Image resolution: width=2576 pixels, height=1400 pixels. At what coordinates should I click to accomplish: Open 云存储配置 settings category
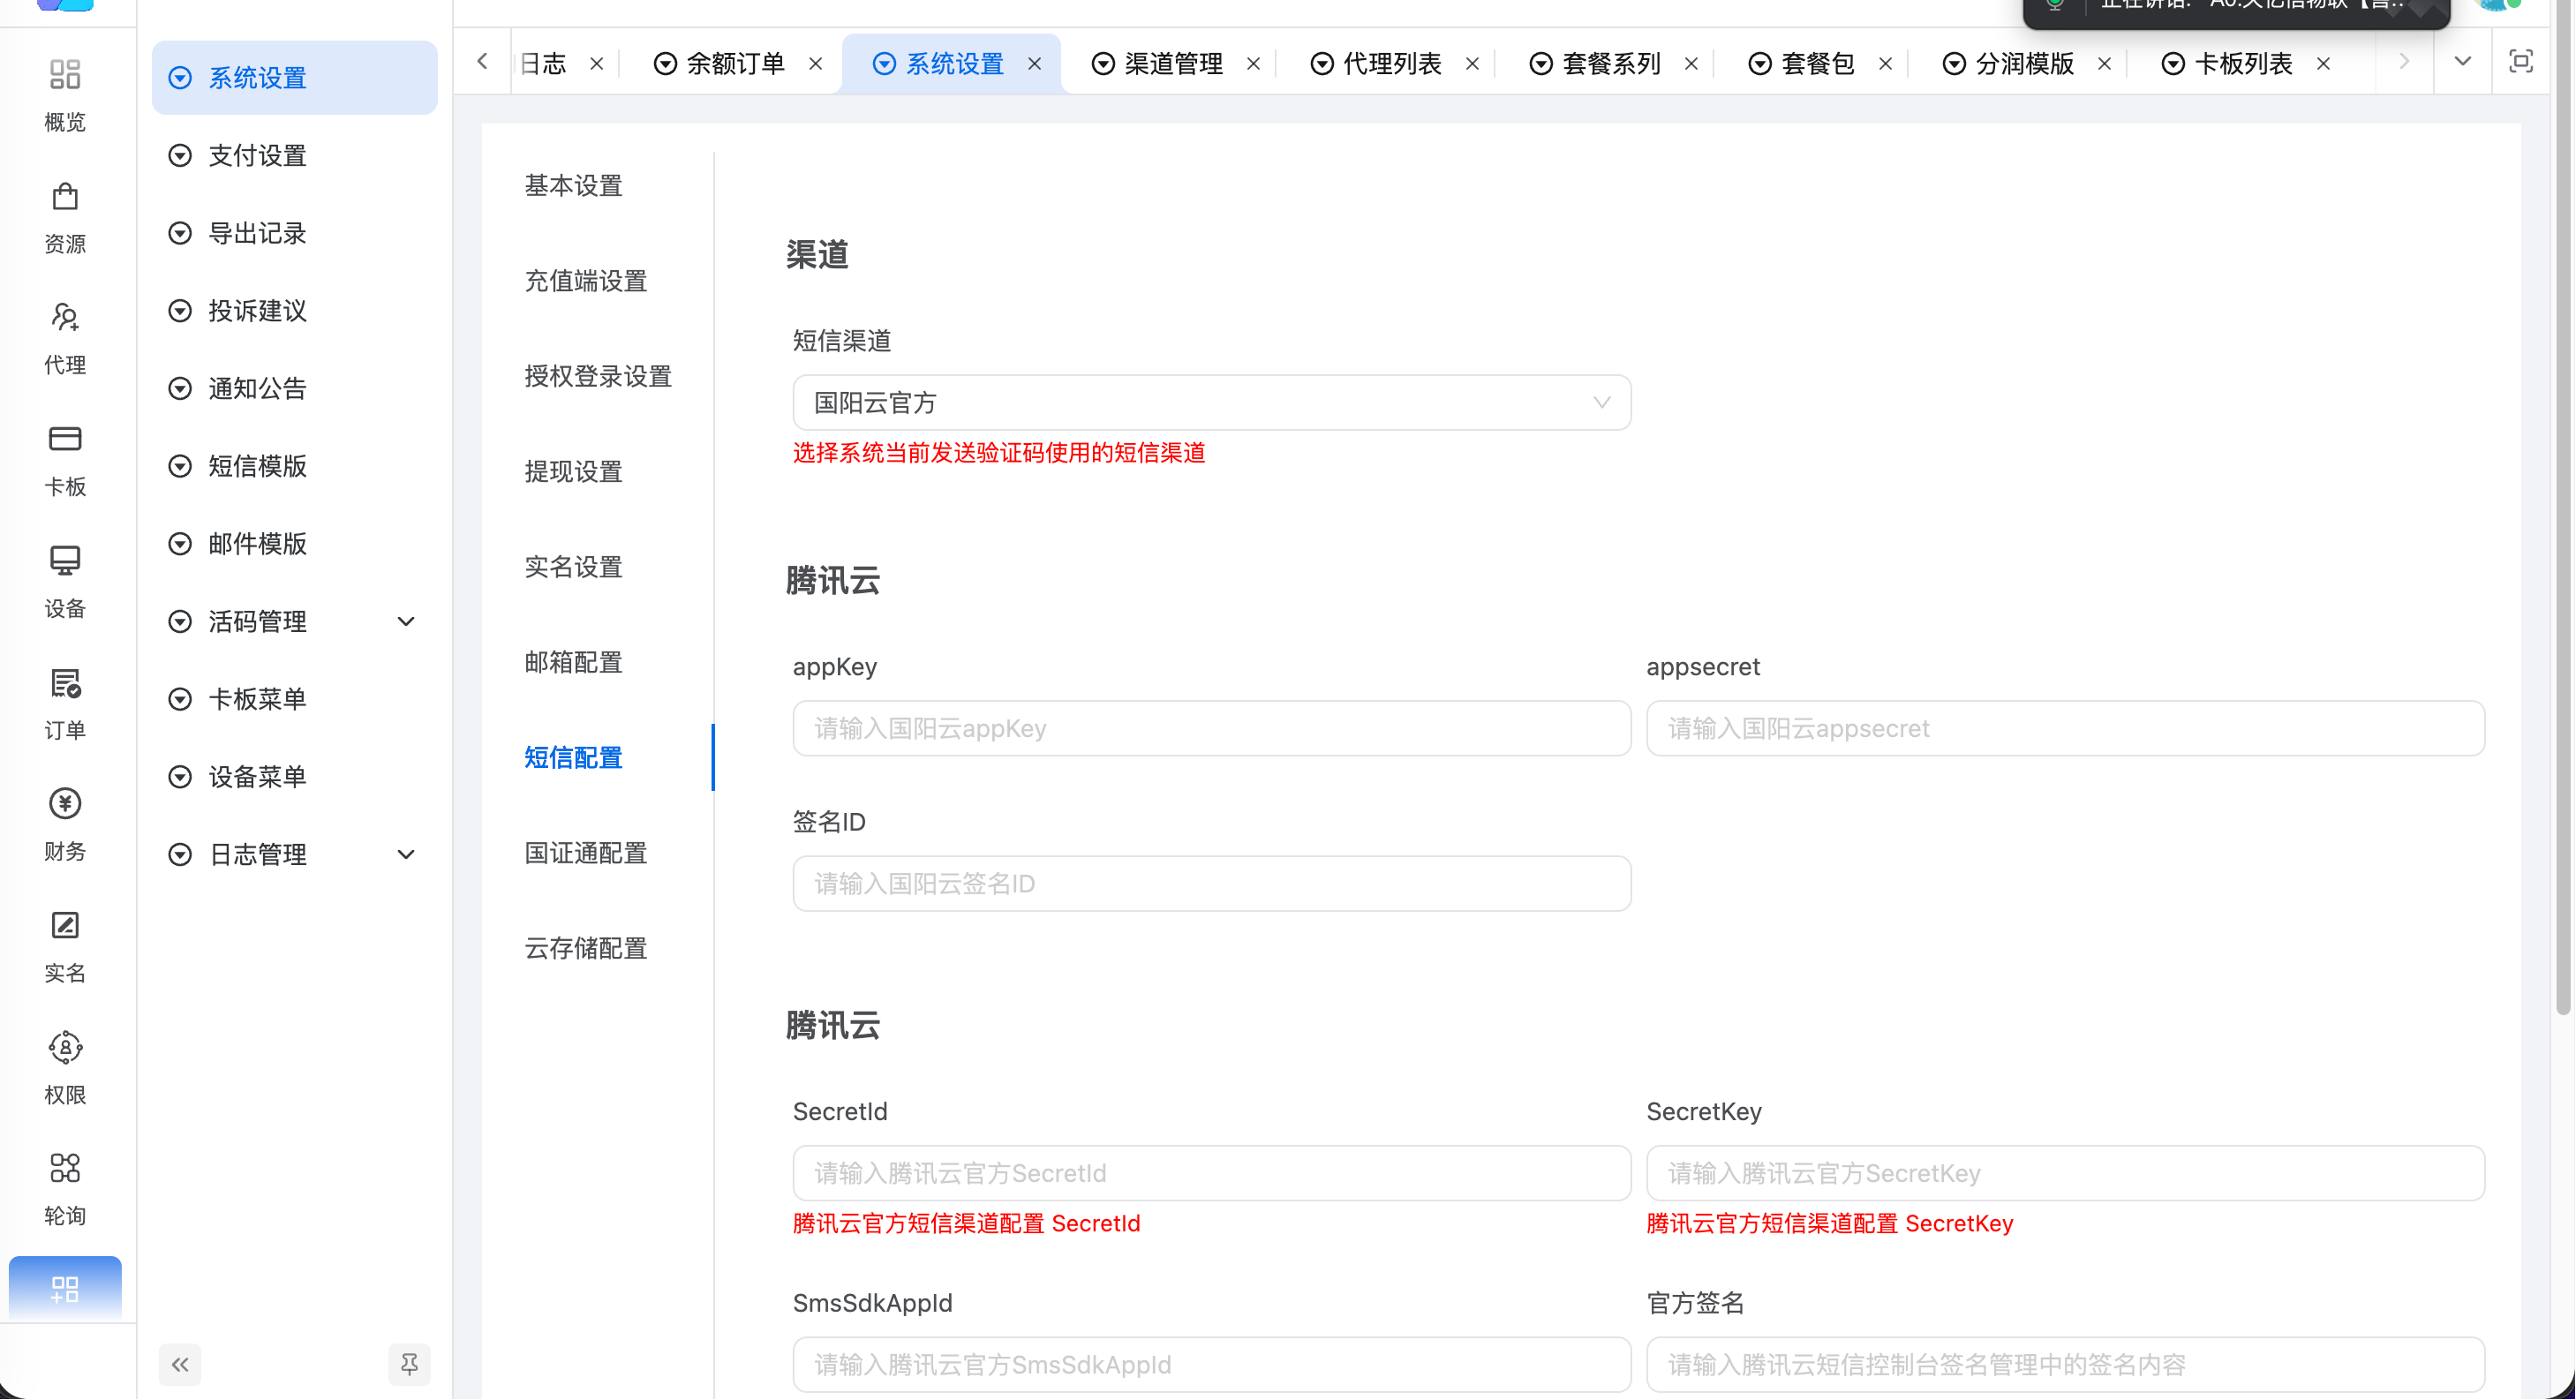[586, 949]
